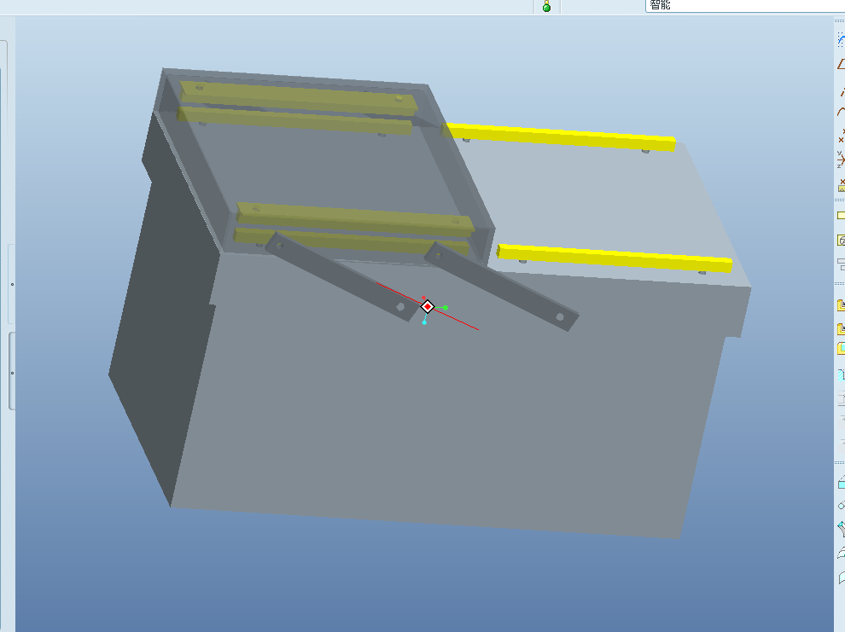
Task: Select the right diagonal gray bracket arm
Action: (x=501, y=286)
